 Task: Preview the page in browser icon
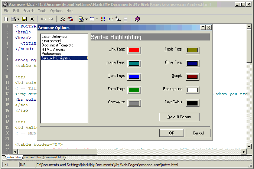point(81,19)
